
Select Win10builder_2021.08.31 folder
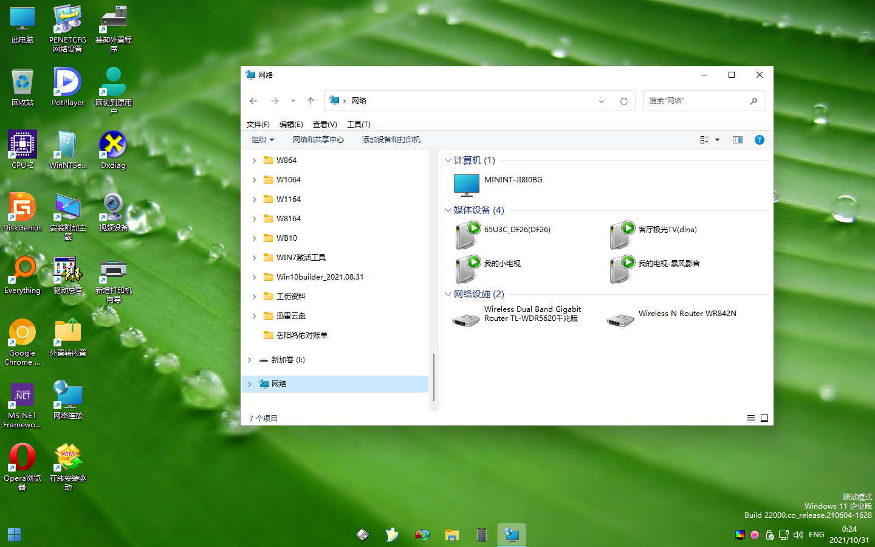[314, 277]
